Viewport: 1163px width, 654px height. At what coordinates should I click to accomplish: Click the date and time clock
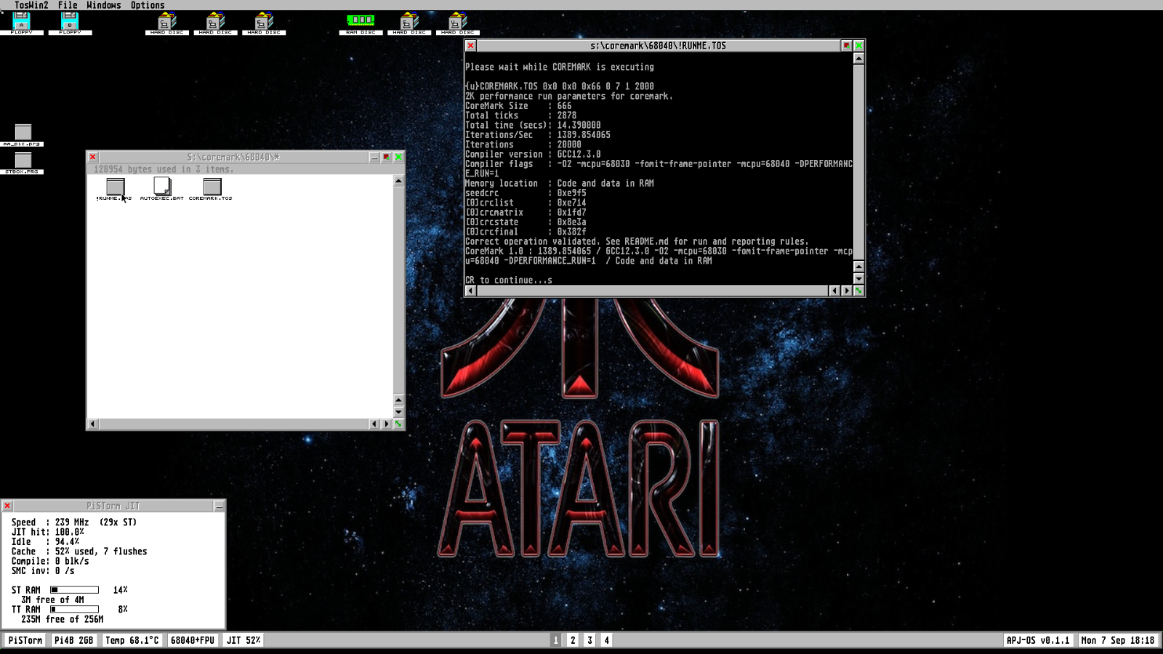(1117, 640)
